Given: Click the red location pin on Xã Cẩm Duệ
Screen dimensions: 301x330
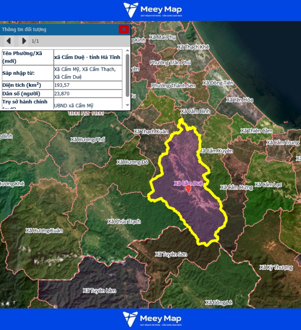Looking at the screenshot, I should click(x=189, y=189).
